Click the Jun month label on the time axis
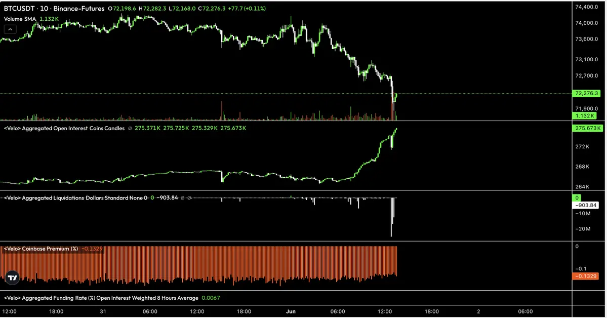 pyautogui.click(x=291, y=311)
